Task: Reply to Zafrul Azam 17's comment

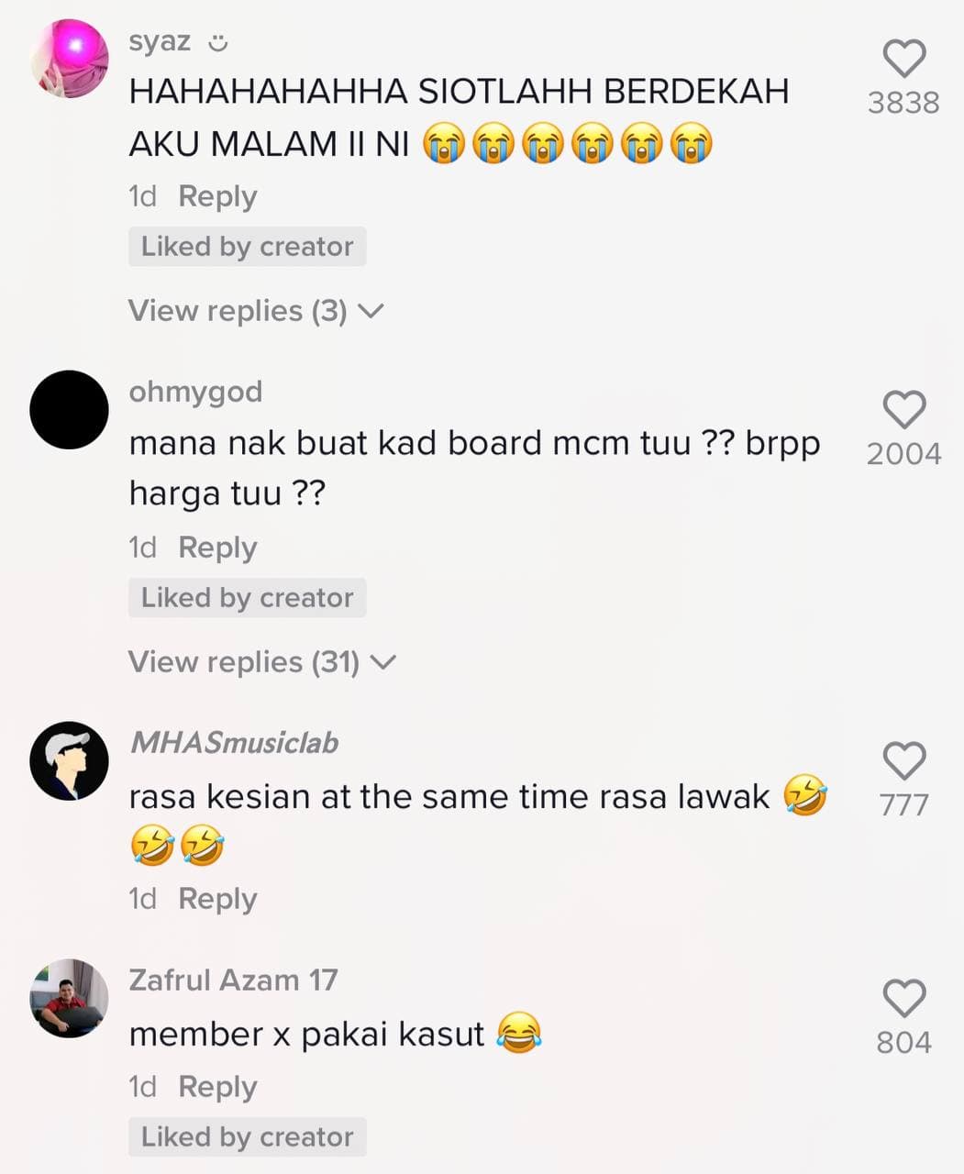Action: [217, 1087]
